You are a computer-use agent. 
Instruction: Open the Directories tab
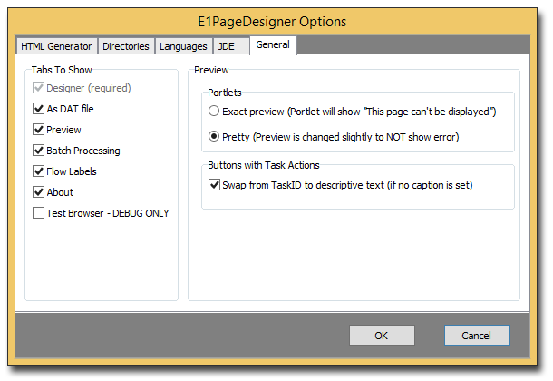point(126,46)
